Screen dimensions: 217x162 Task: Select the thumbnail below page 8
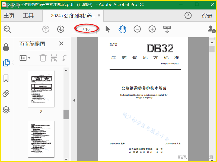coord(41,139)
